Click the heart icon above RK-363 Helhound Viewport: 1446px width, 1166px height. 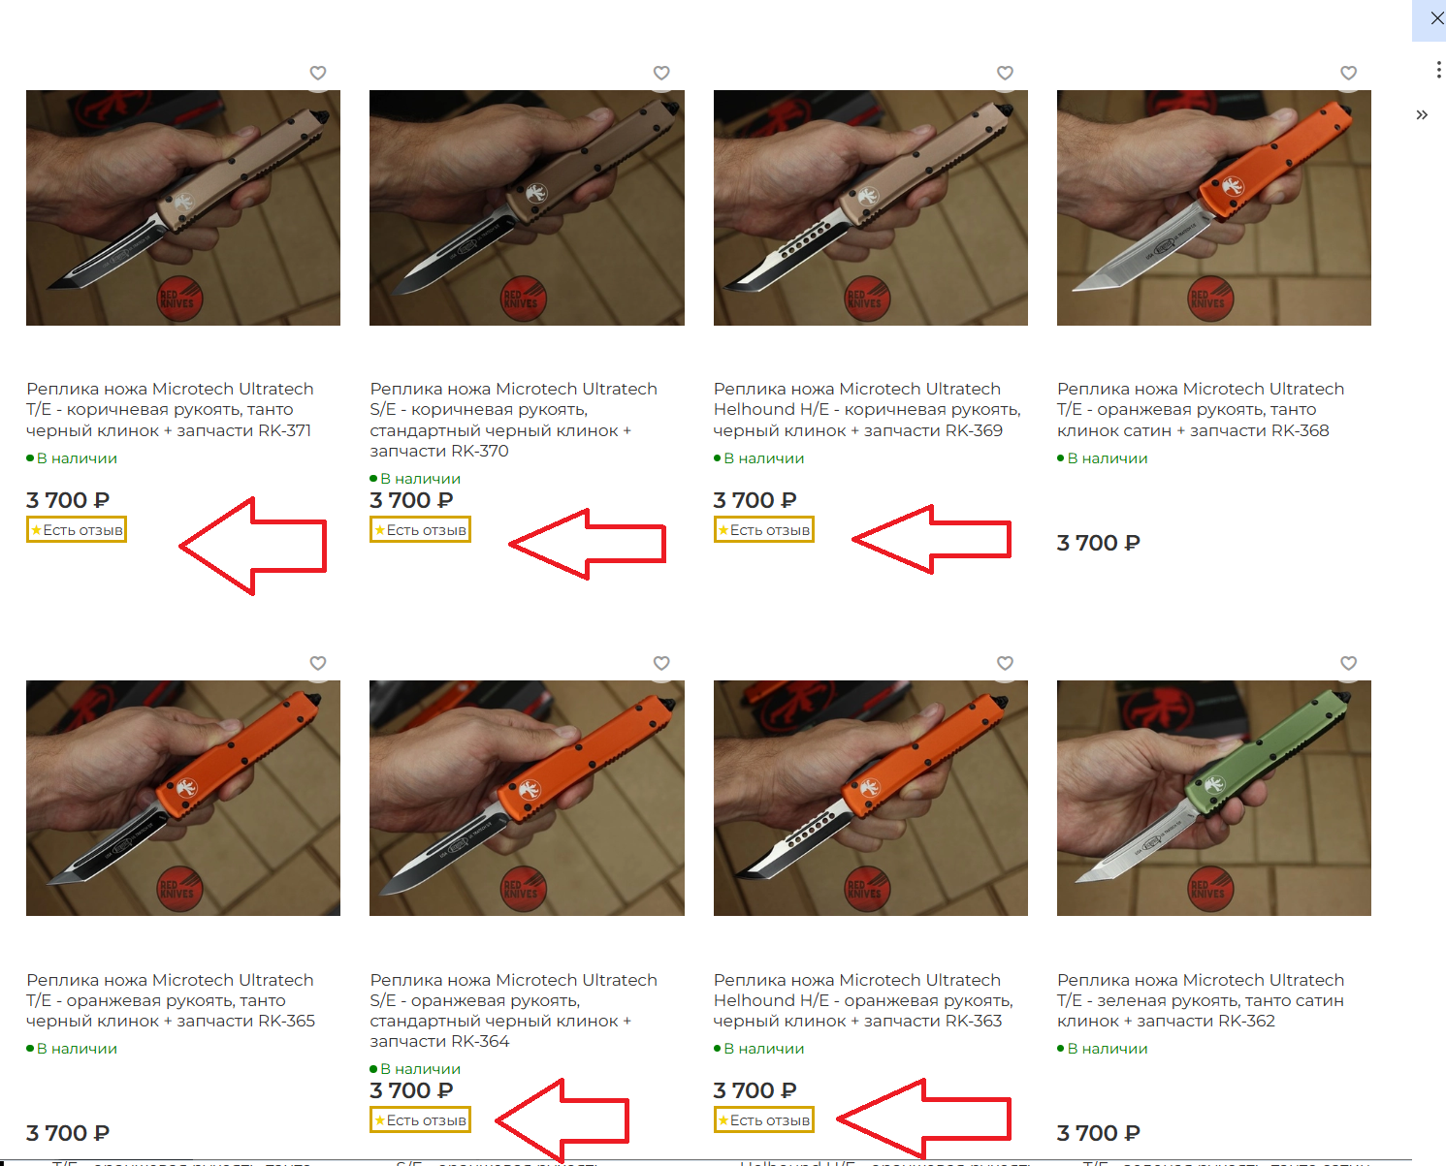(x=1005, y=663)
